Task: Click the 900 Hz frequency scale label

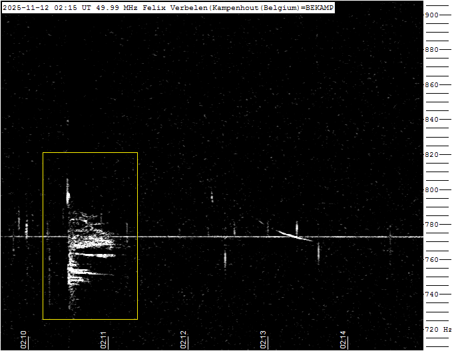Action: pos(431,15)
